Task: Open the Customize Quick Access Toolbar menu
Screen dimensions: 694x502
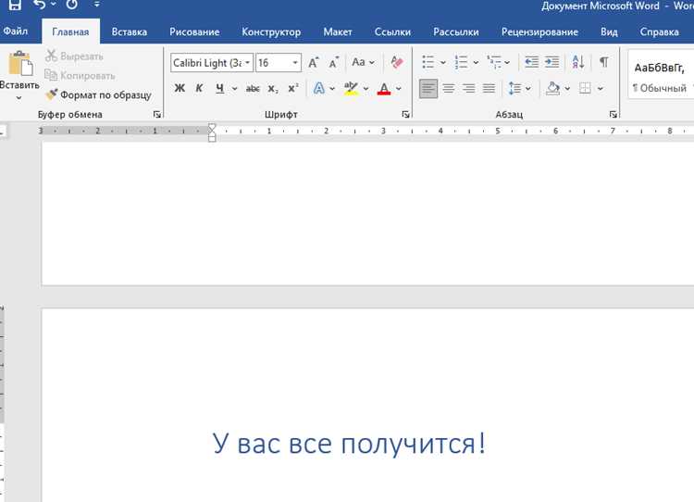Action: tap(96, 5)
